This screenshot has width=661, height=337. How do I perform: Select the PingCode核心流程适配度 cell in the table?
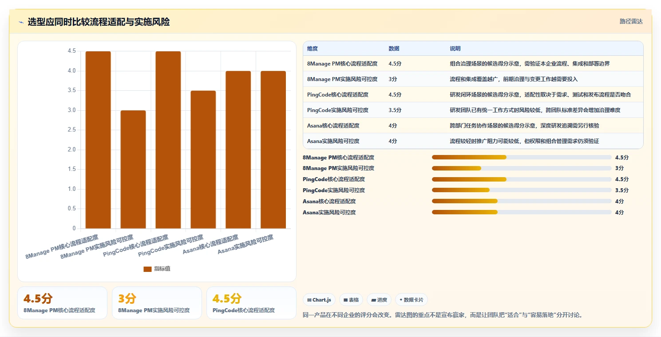point(337,95)
